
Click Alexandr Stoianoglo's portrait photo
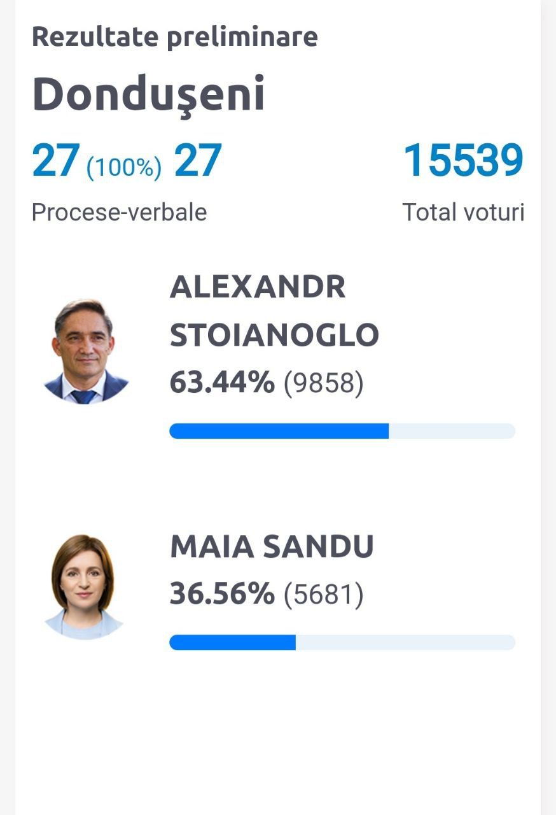(86, 351)
